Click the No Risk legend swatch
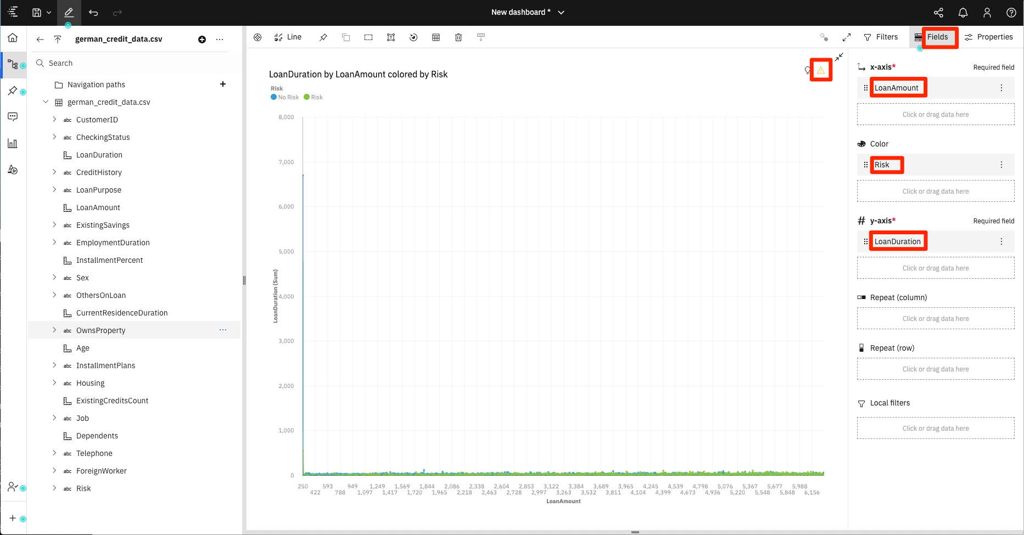This screenshot has height=535, width=1024. coord(274,97)
